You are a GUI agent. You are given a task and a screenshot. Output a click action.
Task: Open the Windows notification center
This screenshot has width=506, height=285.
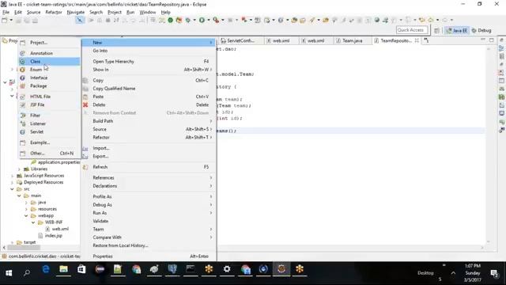tap(494, 273)
